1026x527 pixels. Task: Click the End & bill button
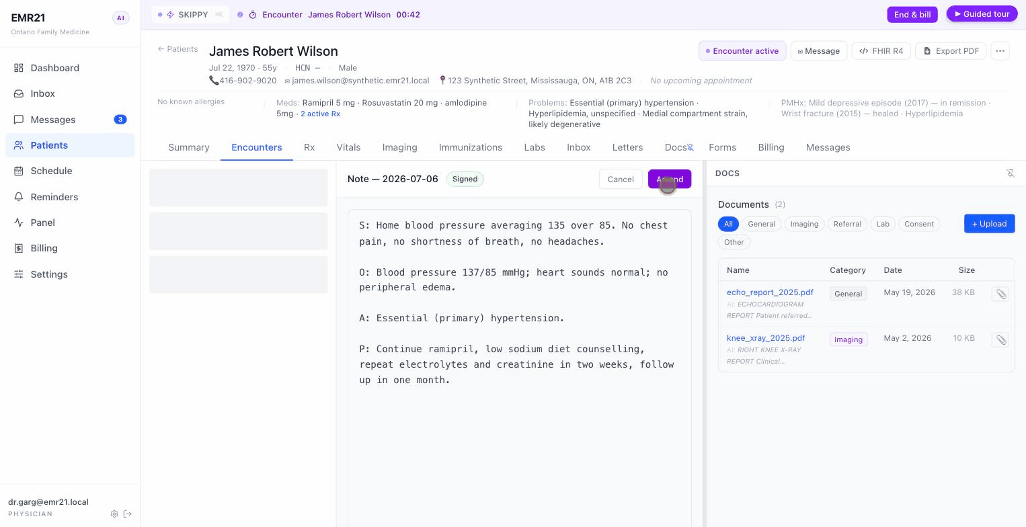pyautogui.click(x=912, y=15)
